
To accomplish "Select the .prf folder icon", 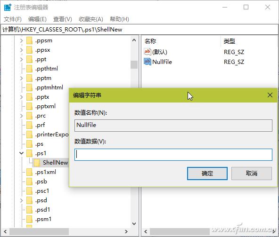I will coord(29,125).
